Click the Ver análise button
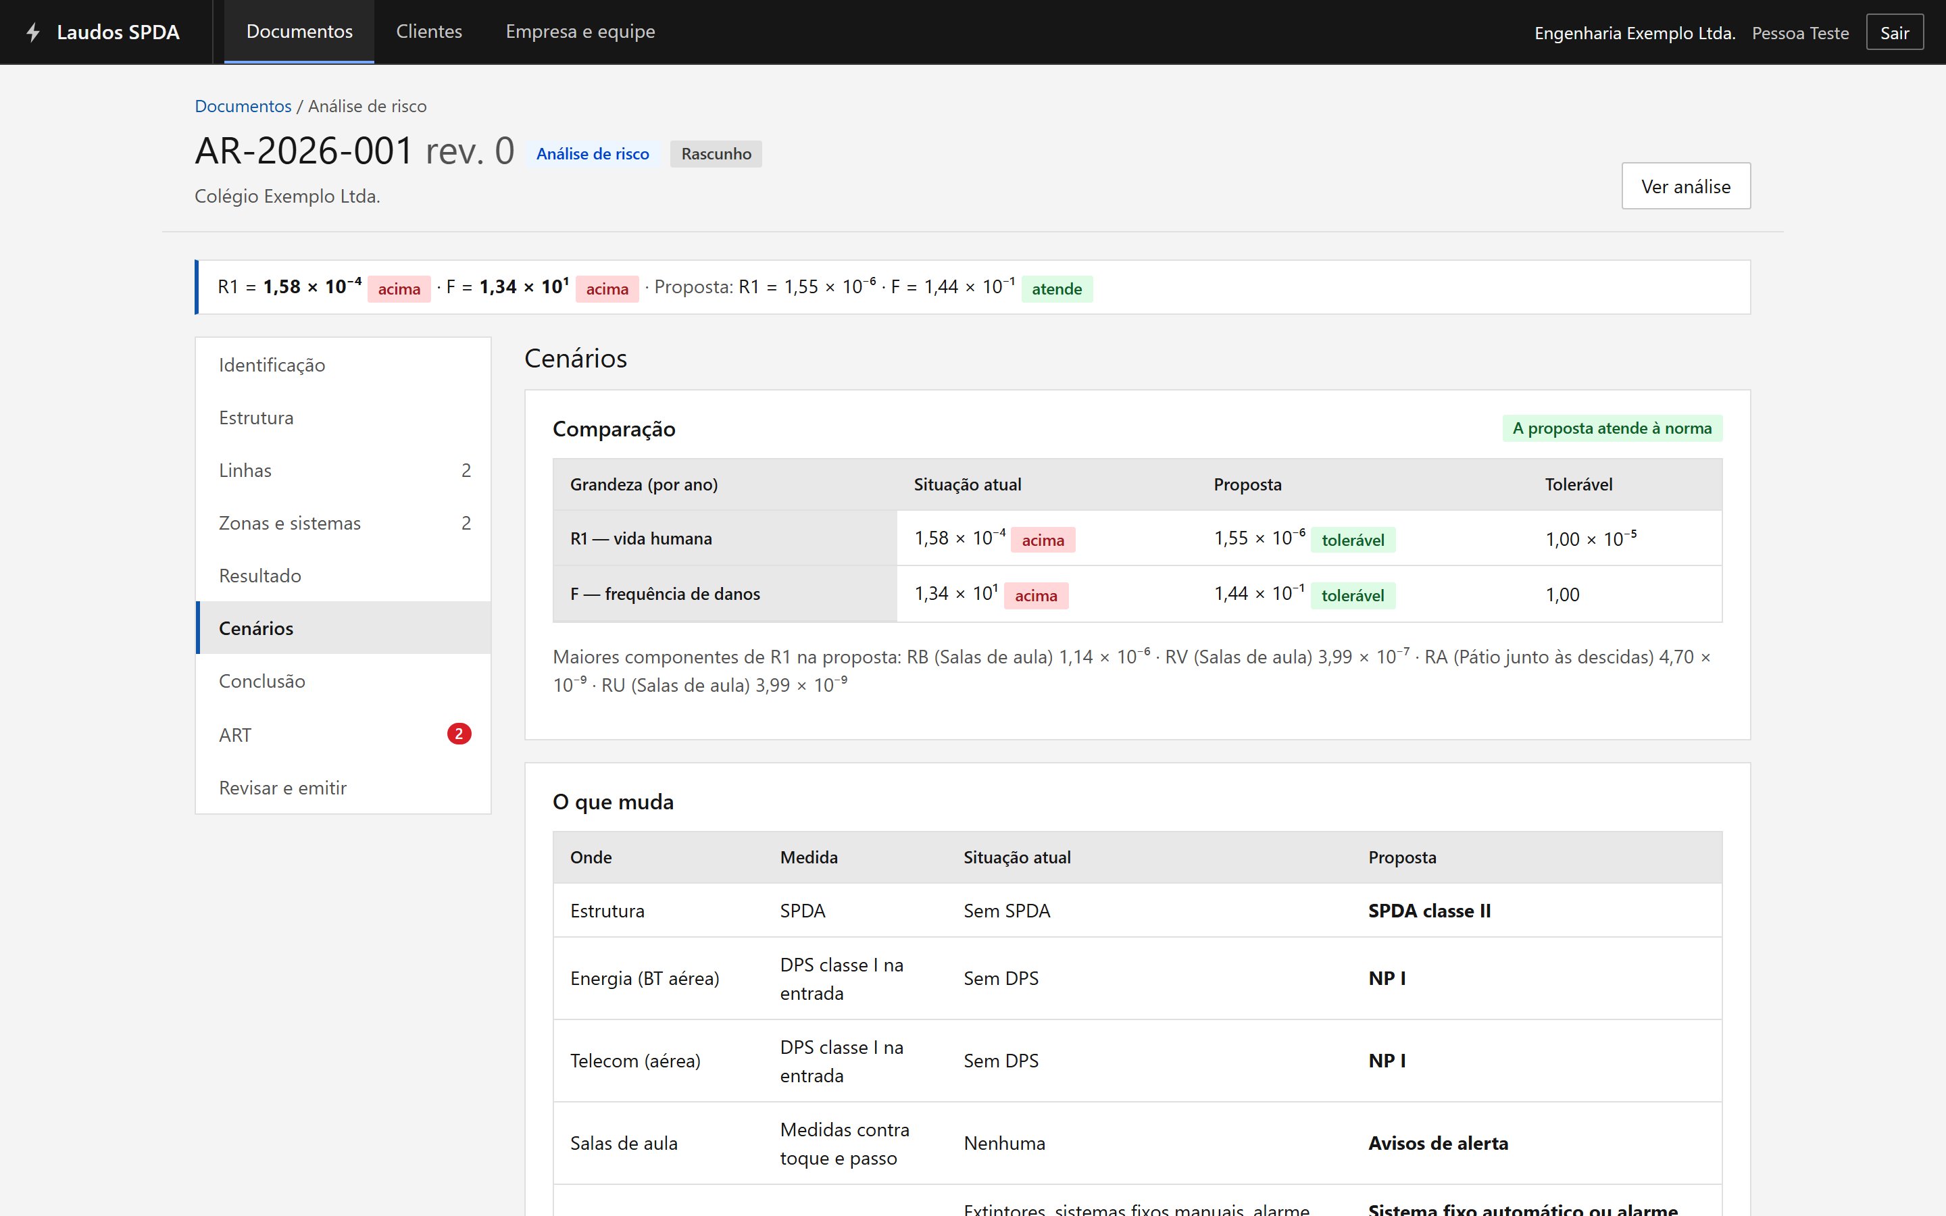 (x=1685, y=186)
